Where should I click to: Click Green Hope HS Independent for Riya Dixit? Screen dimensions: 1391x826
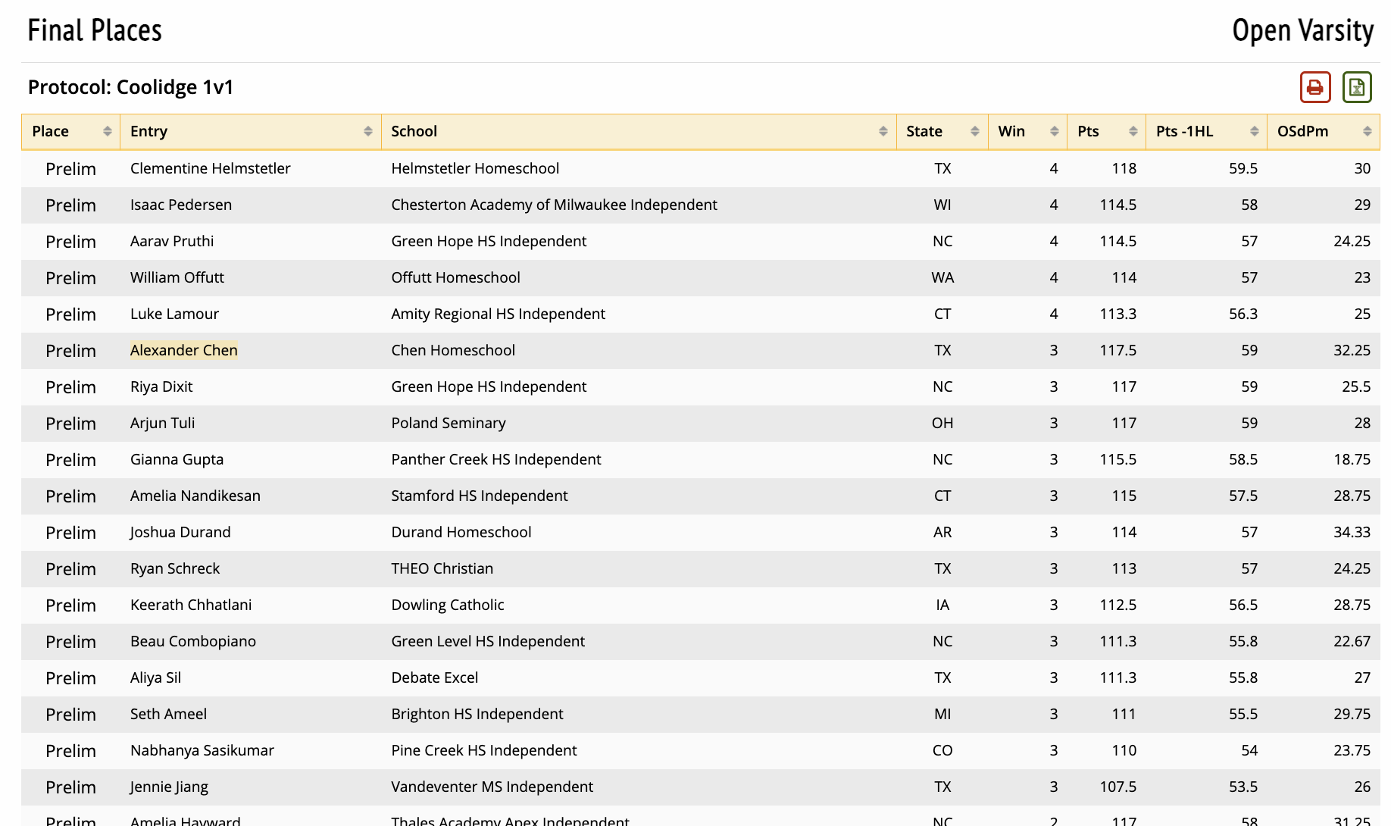point(488,386)
